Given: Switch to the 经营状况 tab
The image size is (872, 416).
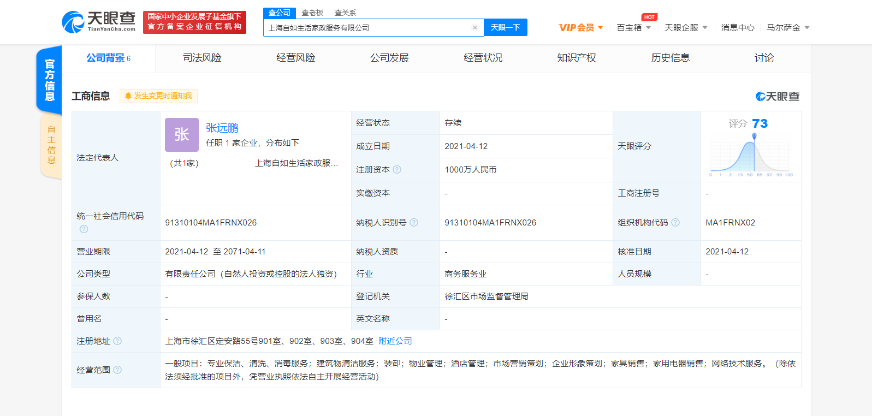Looking at the screenshot, I should (x=483, y=58).
